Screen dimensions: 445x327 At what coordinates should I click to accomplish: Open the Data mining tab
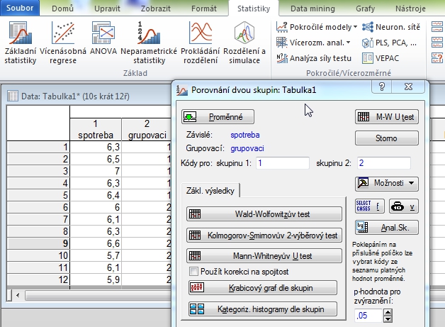click(x=312, y=9)
